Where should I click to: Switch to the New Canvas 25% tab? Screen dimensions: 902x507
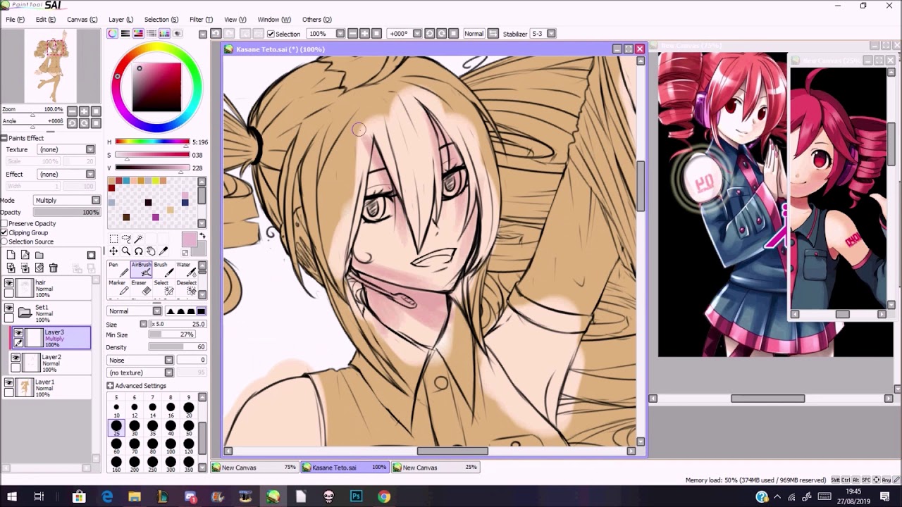point(436,468)
